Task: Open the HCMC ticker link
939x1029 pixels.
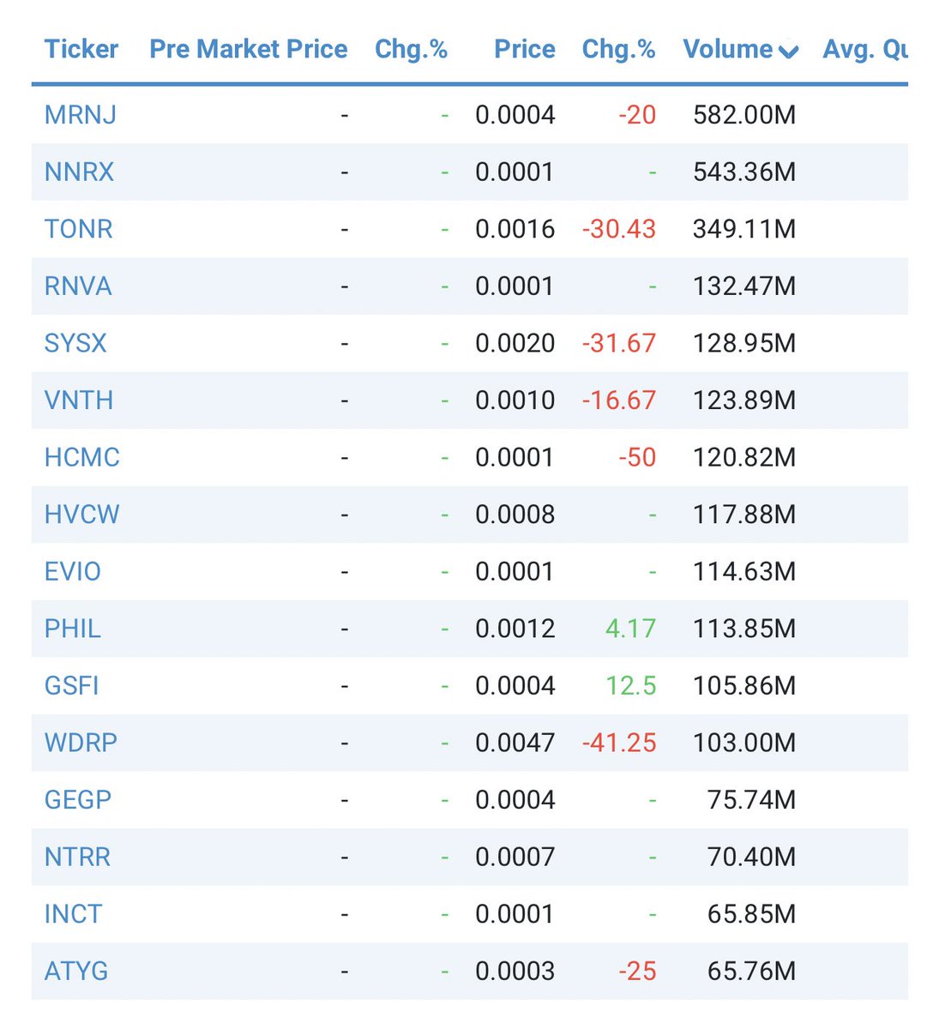Action: [82, 457]
